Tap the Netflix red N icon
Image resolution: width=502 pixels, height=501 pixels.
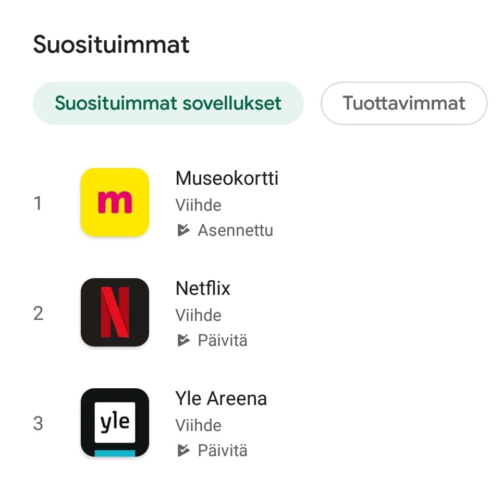(x=115, y=312)
